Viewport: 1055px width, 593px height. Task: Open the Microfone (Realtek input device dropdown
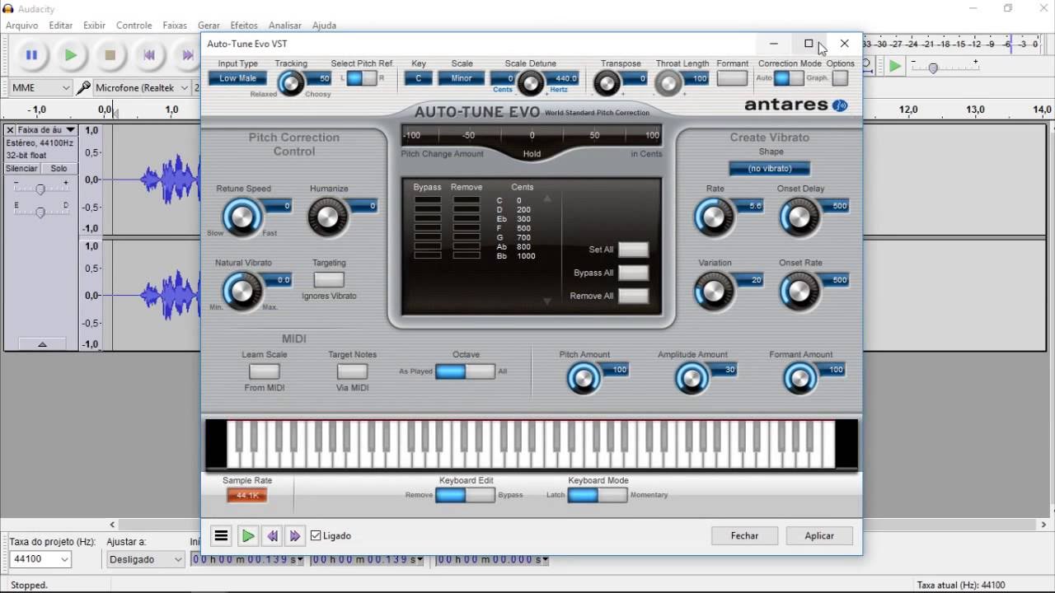pos(141,87)
